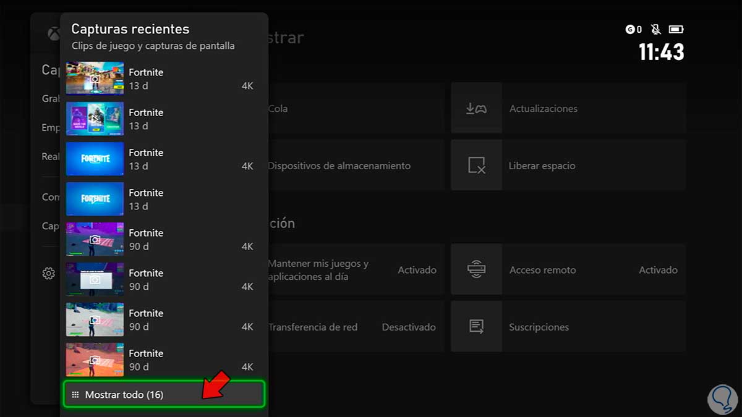Toggle the Transferencia de red setting
Viewport: 742px width, 417px height.
[356, 326]
